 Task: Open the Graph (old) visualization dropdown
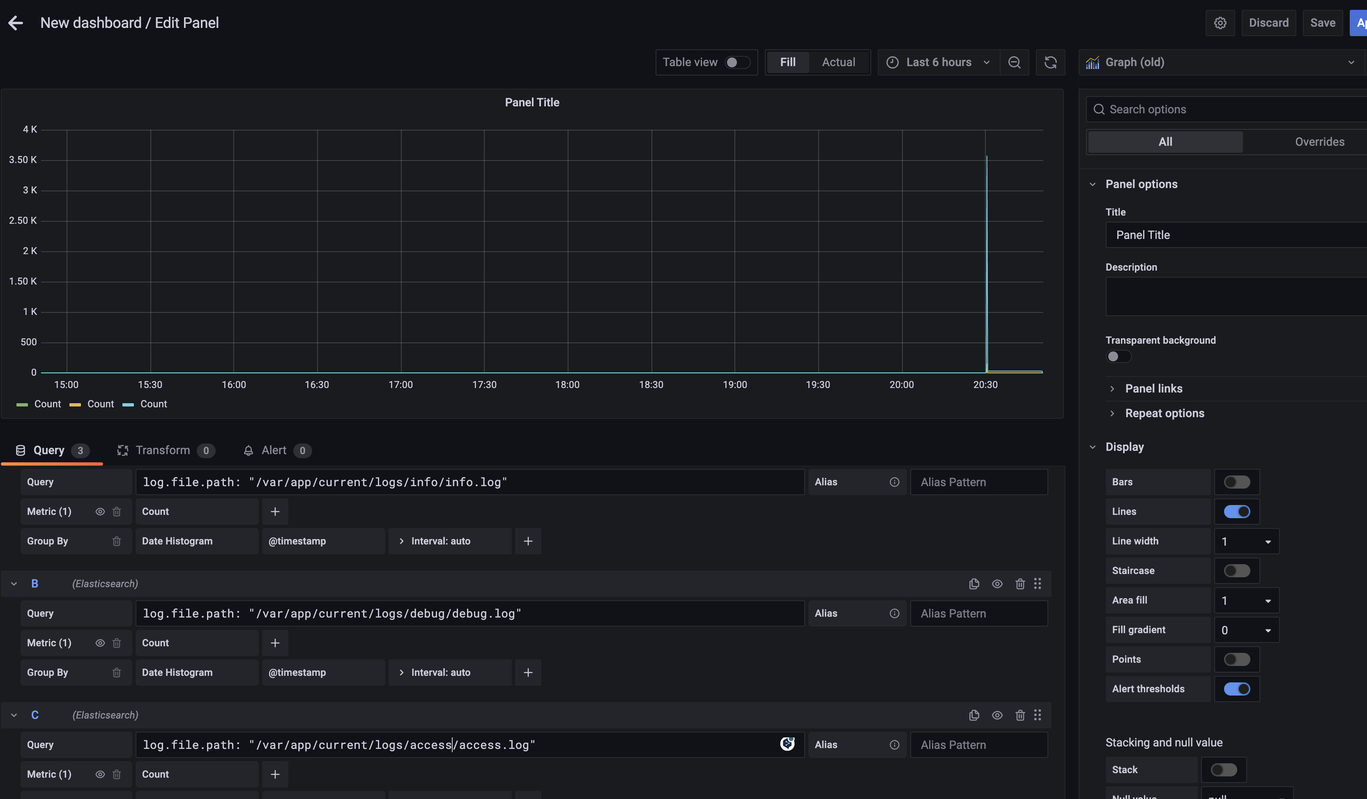pos(1220,62)
